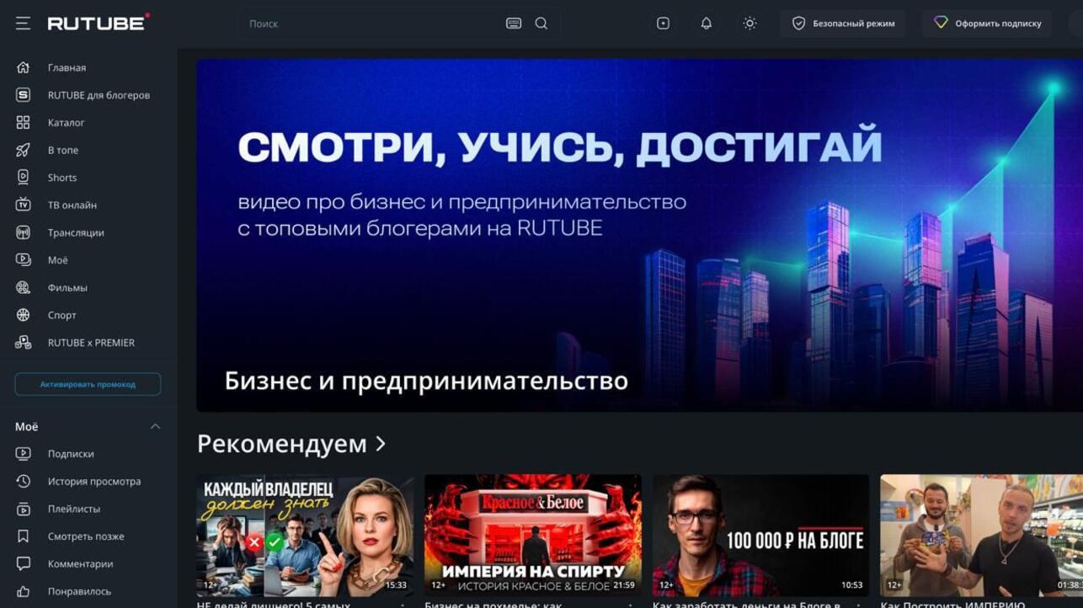Open the Shorts icon in sidebar
1083x608 pixels.
click(23, 178)
